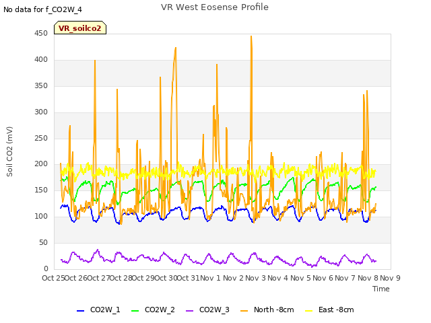The image size is (431, 323).
Task: Click the Nov 9 x-axis date label
Action: [x=391, y=278]
